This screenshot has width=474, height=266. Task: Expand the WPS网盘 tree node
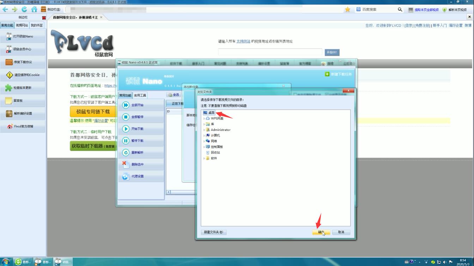(x=204, y=119)
